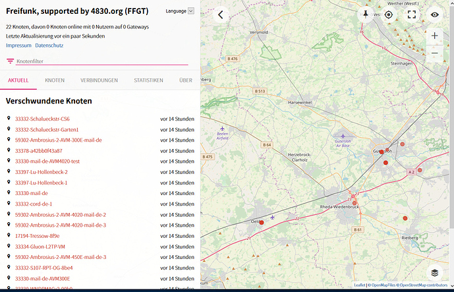
Task: Open node 33330-mail-de-AVM300E
Action: (43, 278)
